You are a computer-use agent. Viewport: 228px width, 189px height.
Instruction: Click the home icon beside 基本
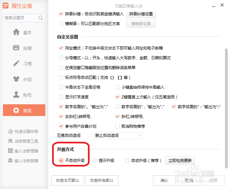(x=16, y=32)
